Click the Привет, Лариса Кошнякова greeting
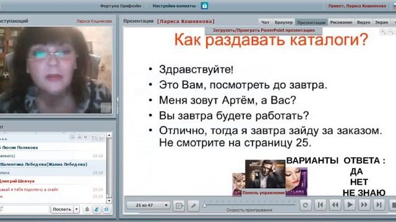Viewport: 396px width, 222px height. coord(357,6)
